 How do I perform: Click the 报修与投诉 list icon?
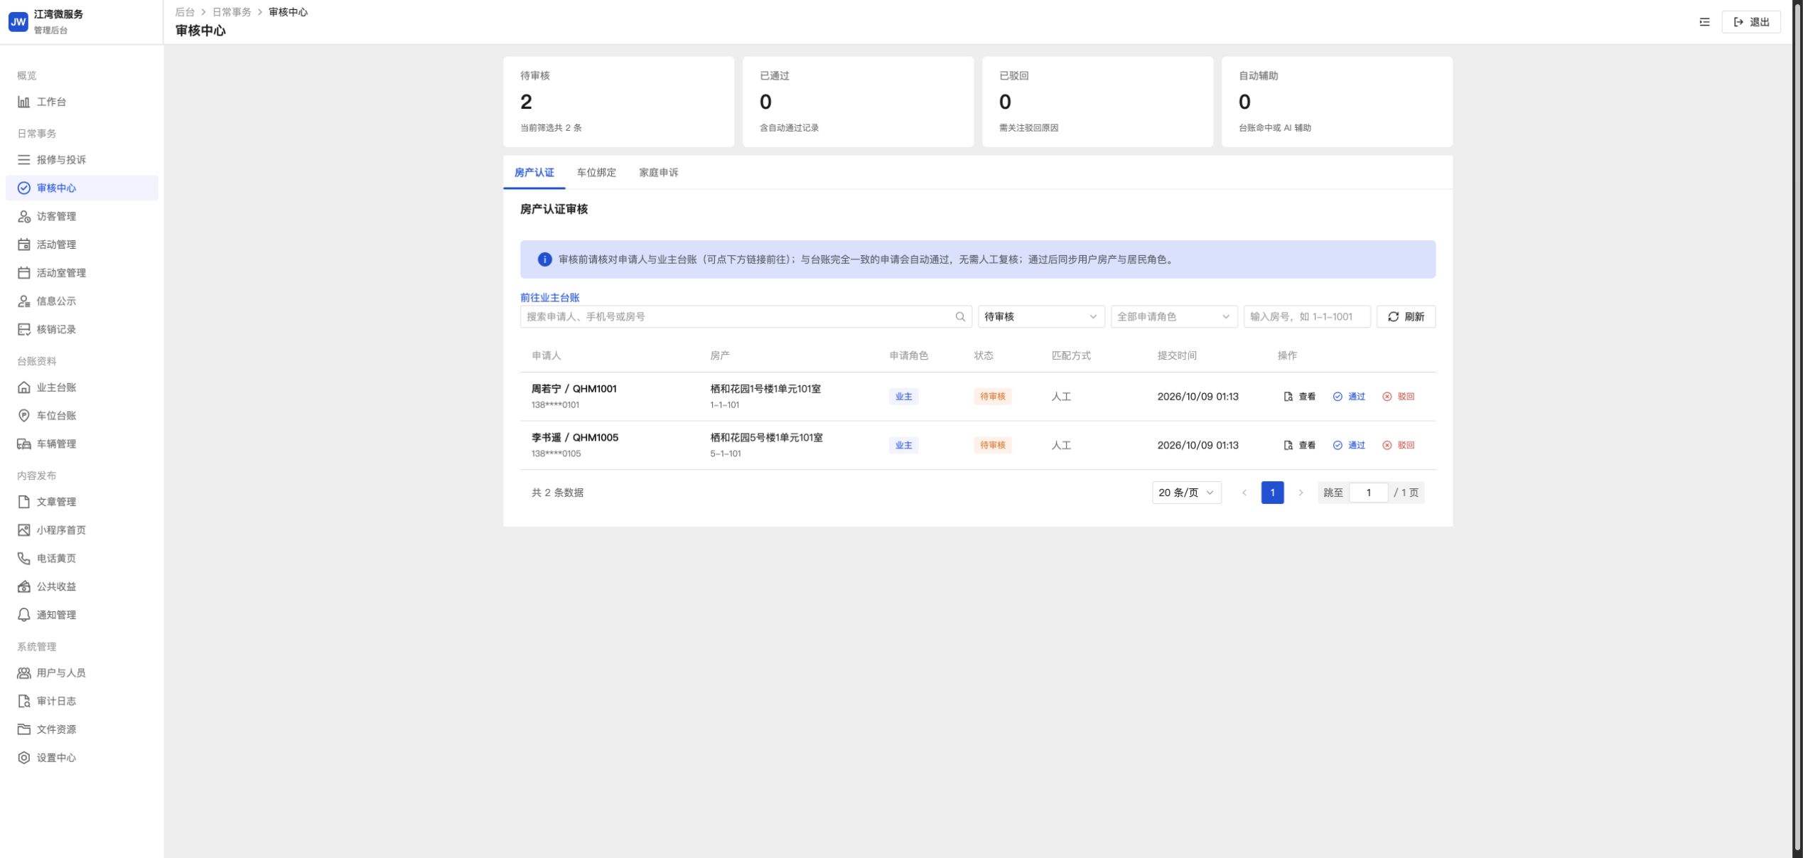coord(23,160)
